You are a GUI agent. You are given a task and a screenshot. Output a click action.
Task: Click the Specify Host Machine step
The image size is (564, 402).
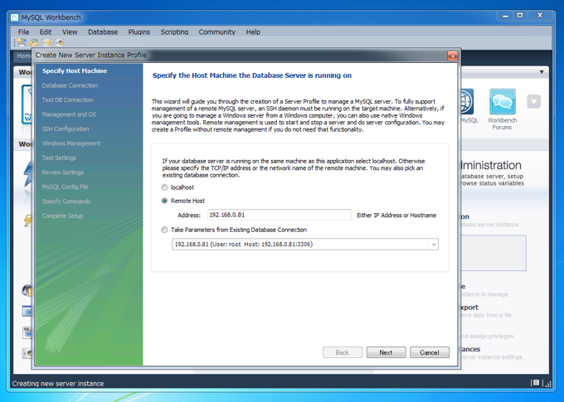[75, 70]
